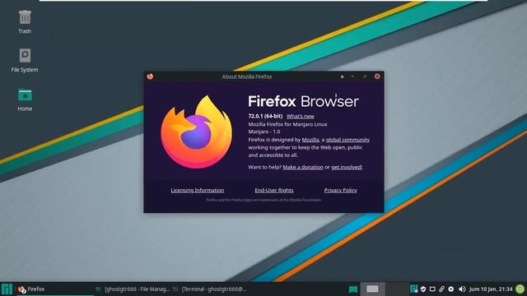Open the volume speaker tray icon

pyautogui.click(x=462, y=289)
